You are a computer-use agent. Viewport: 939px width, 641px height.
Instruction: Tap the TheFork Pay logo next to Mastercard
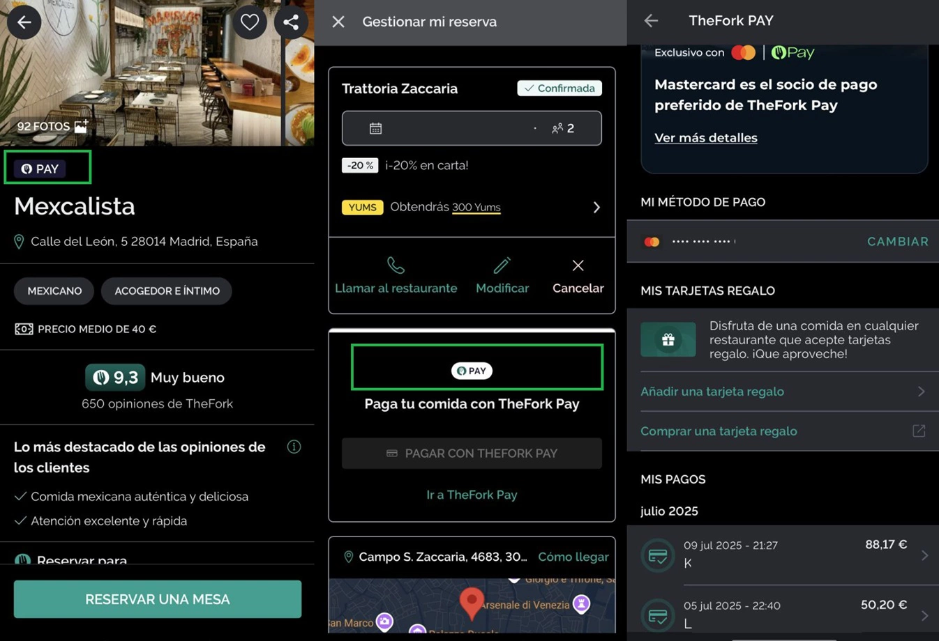coord(793,52)
